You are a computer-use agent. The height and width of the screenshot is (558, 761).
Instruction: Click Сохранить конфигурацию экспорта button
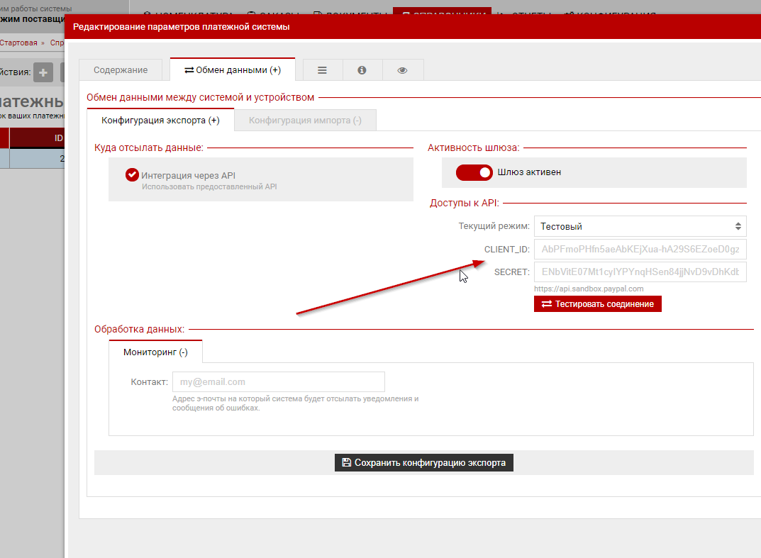pyautogui.click(x=424, y=463)
